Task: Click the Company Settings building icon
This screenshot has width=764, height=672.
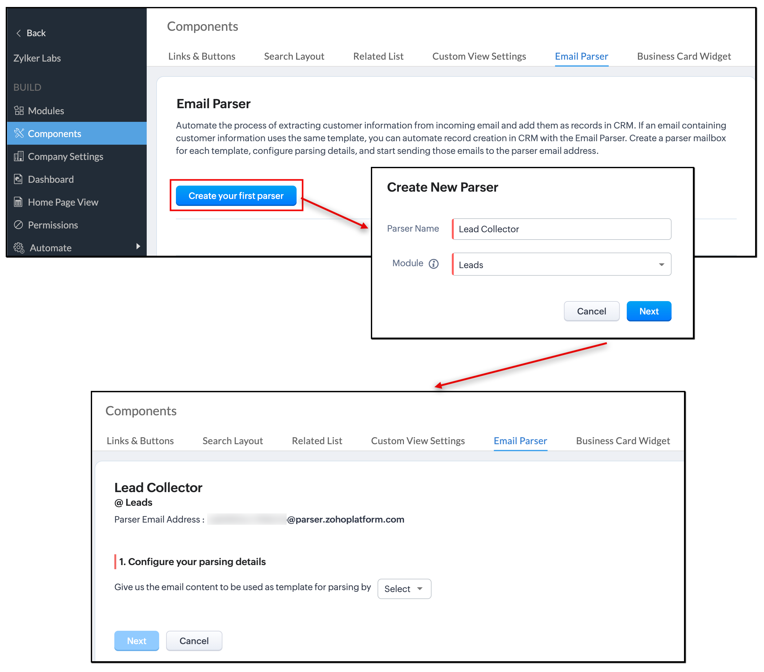Action: coord(19,156)
